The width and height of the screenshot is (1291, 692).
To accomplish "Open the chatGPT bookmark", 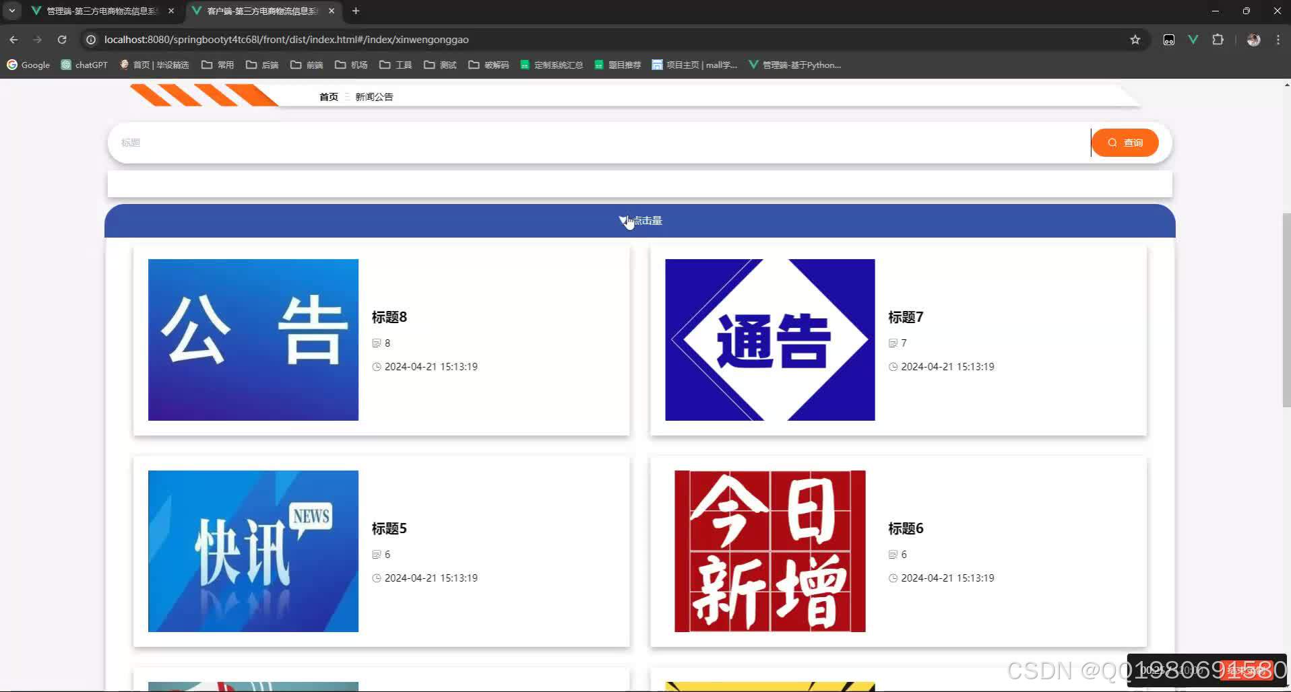I will [84, 65].
